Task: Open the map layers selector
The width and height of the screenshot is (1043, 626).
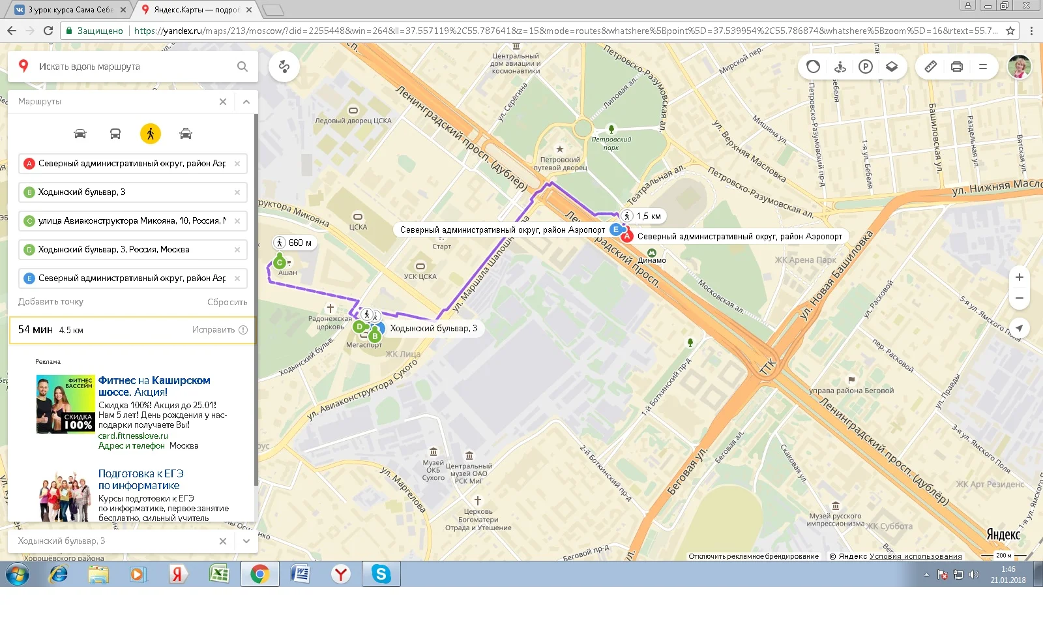Action: point(892,67)
